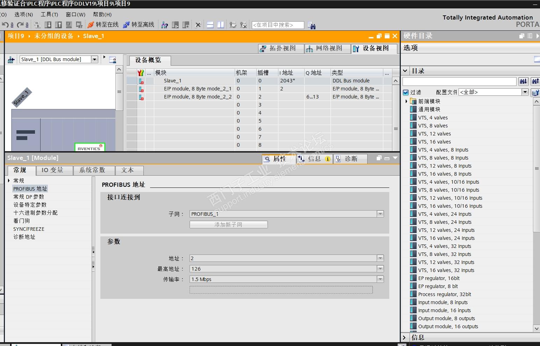Click the toolbar 1.1 cross icon
The image size is (540, 346).
pyautogui.click(x=243, y=25)
